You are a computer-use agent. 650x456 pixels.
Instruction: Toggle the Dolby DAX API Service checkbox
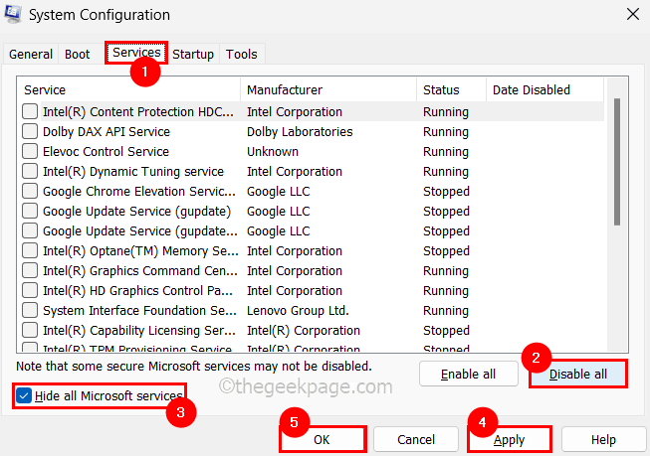[x=30, y=132]
